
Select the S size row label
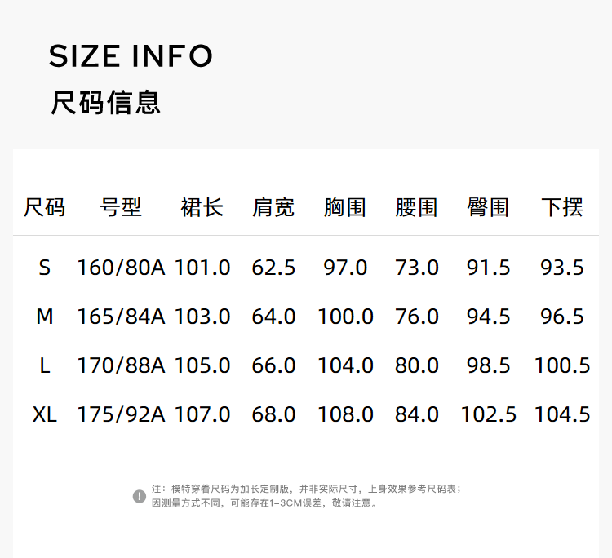pos(44,268)
